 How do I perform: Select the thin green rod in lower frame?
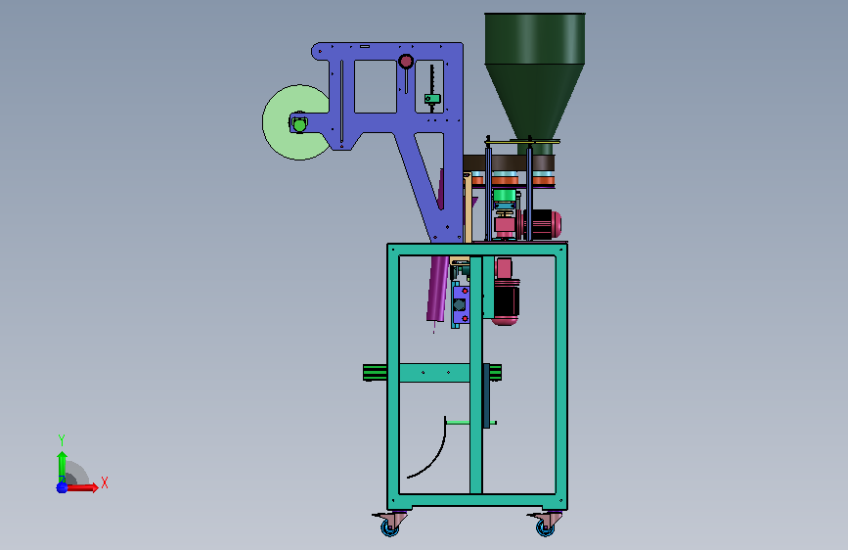(458, 423)
